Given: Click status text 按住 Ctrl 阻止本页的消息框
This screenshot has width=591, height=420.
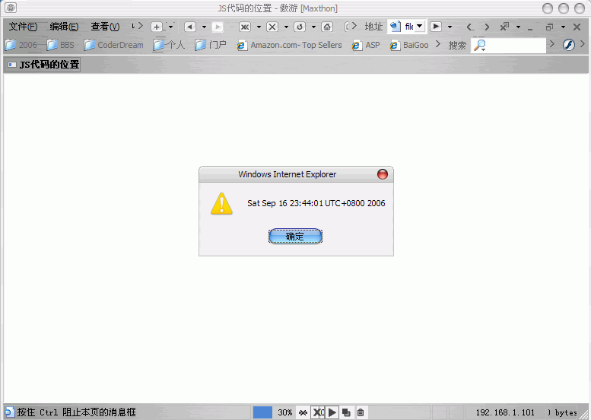Looking at the screenshot, I should (x=76, y=412).
